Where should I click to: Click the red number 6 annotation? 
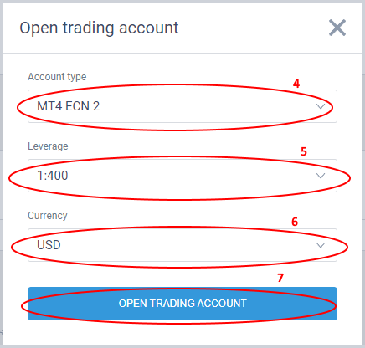[295, 222]
